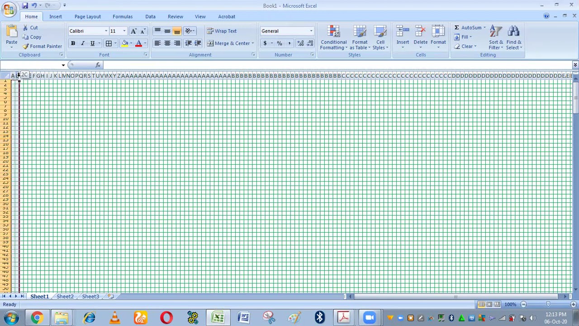Increase decimal places
Image resolution: width=579 pixels, height=326 pixels.
300,43
